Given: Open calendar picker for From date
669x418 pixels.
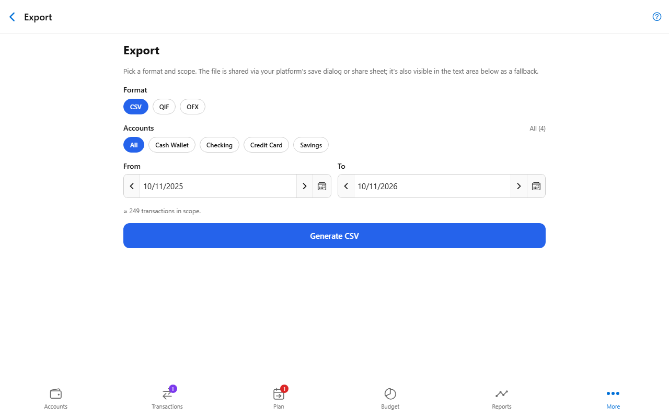Looking at the screenshot, I should tap(322, 186).
